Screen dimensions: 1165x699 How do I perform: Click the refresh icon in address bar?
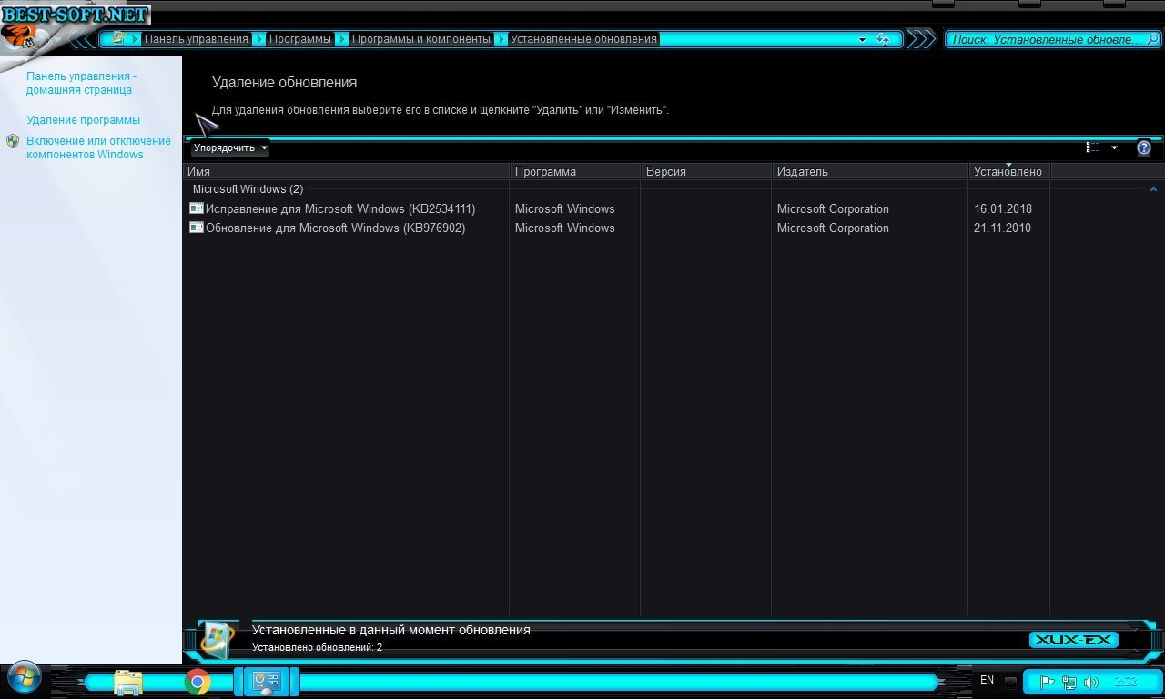coord(882,39)
